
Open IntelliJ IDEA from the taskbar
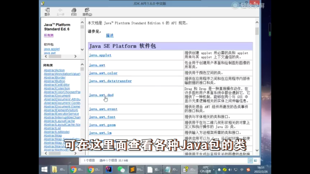pyautogui.click(x=109, y=169)
